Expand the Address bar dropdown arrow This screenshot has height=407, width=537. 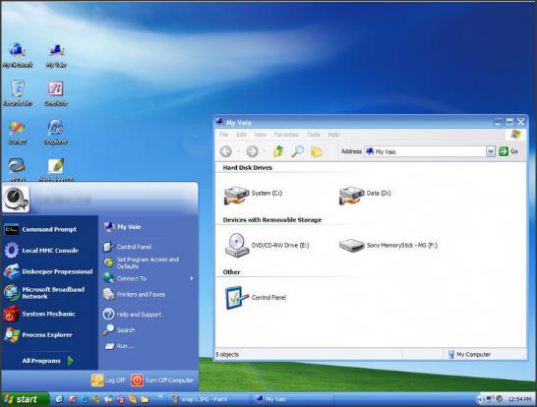[491, 151]
